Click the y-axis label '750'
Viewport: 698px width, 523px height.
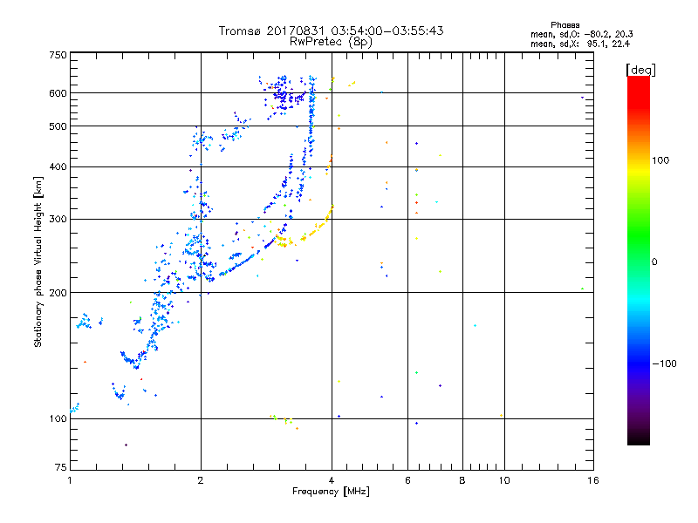pos(58,55)
